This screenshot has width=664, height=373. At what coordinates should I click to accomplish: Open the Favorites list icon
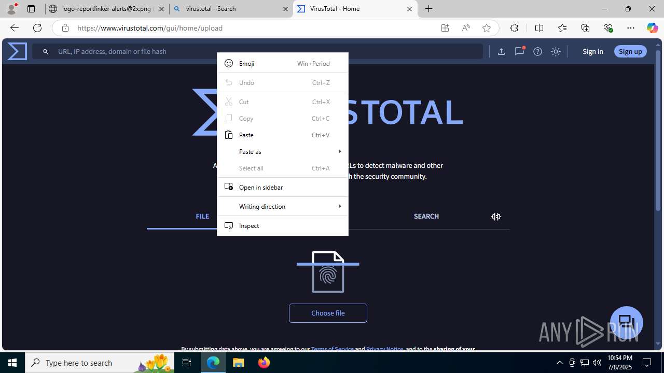[x=562, y=28]
